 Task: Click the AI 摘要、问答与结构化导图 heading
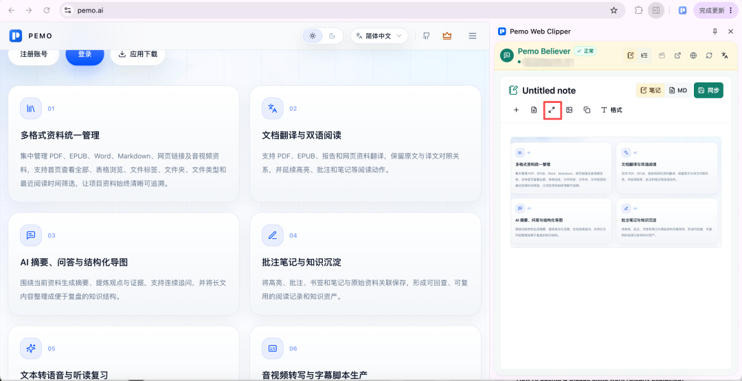pos(74,262)
